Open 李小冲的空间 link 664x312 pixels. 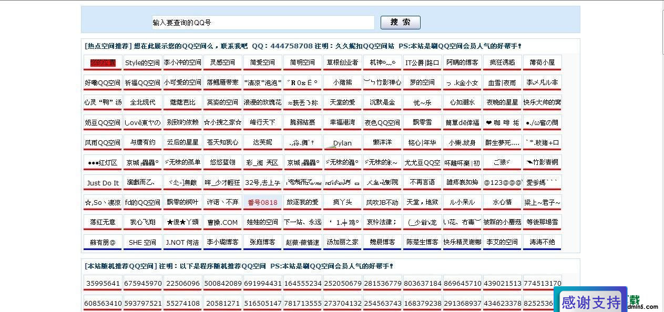point(182,63)
